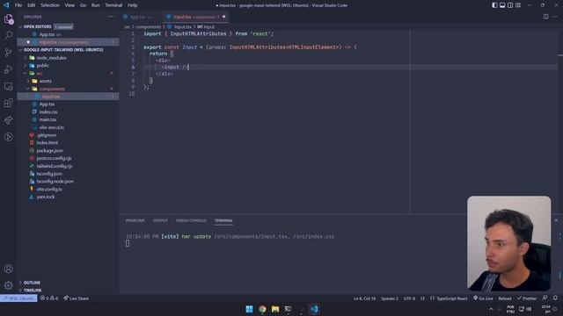Open the Source Control view

(x=9, y=53)
